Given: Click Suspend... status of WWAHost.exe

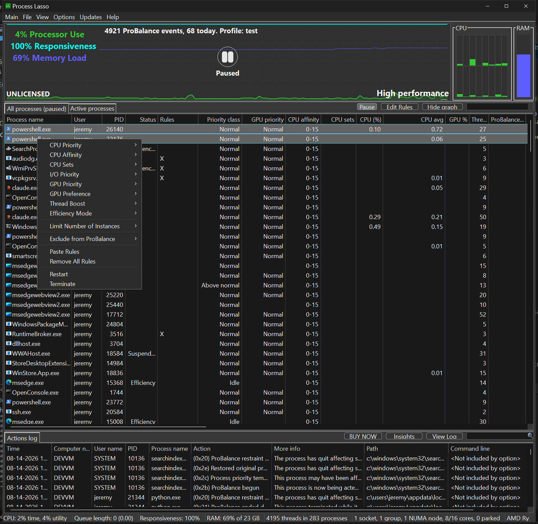Looking at the screenshot, I should (142, 353).
